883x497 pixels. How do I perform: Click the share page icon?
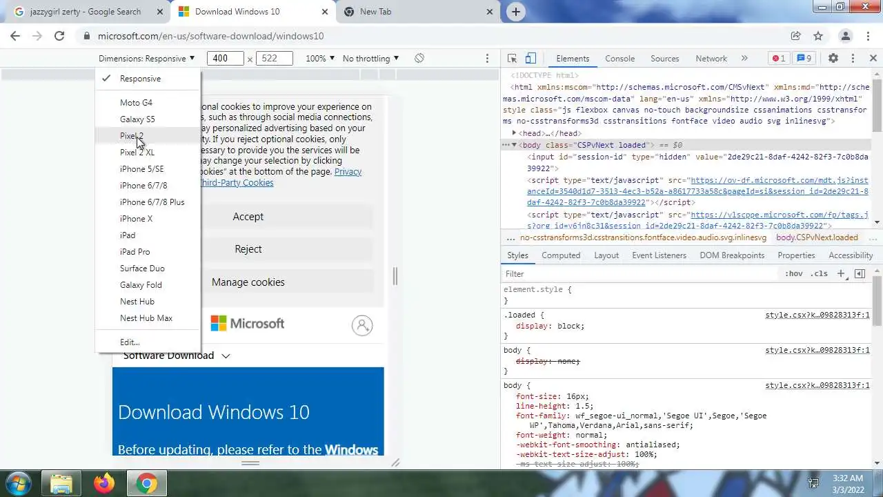pos(795,36)
